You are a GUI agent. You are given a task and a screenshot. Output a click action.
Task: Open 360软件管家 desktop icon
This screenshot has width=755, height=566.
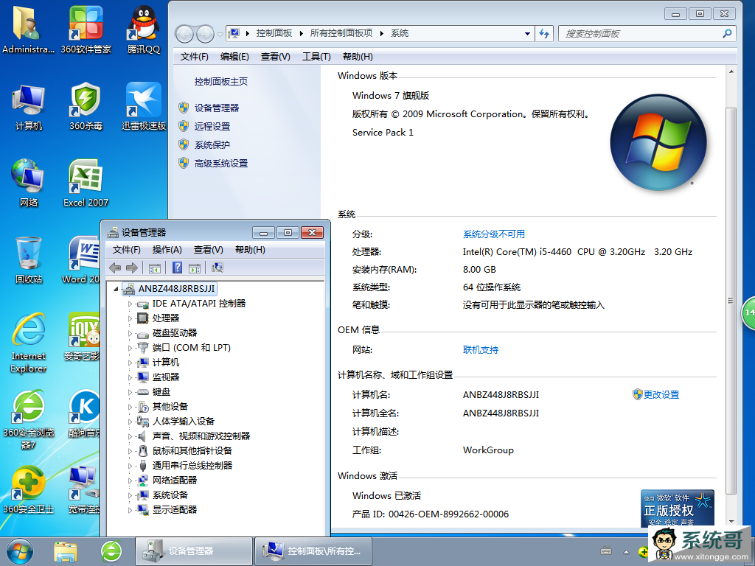point(86,29)
